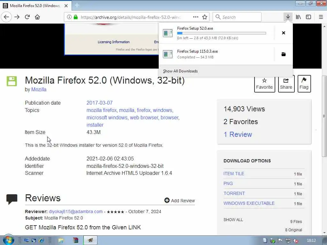The height and width of the screenshot is (245, 327).
Task: Open the Firefox home page
Action: click(37, 17)
